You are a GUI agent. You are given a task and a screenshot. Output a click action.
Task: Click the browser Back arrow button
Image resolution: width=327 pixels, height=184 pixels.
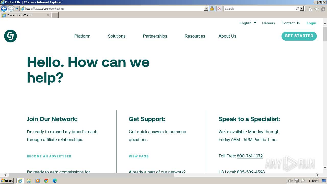pyautogui.click(x=4, y=9)
